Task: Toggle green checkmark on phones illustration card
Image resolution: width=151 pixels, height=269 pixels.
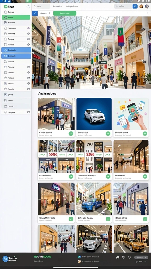Action: [145, 133]
